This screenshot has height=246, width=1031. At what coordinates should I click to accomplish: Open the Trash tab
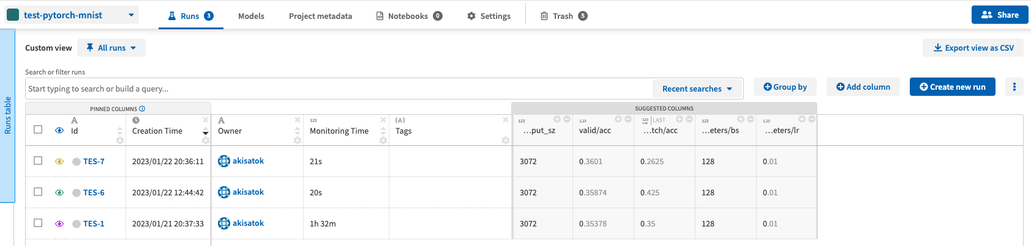[564, 16]
